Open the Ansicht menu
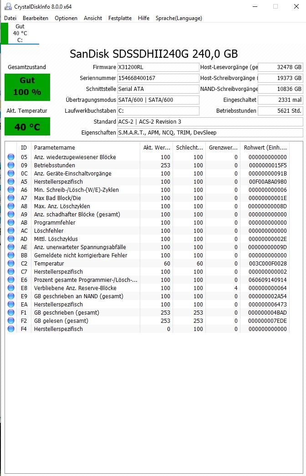 pos(93,18)
